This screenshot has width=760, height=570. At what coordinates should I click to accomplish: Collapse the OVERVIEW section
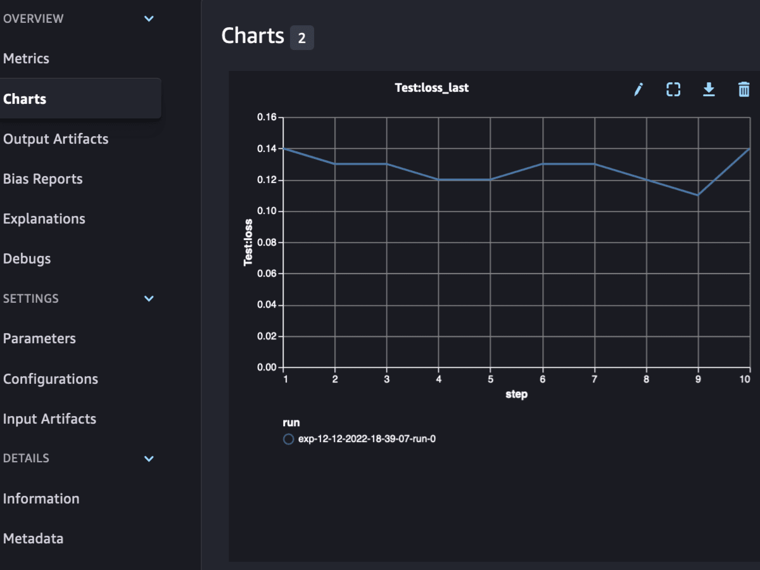pyautogui.click(x=149, y=18)
